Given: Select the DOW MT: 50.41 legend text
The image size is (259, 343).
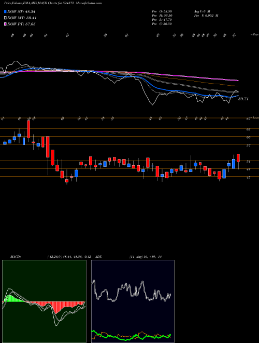Looking at the screenshot, I should (22, 18).
